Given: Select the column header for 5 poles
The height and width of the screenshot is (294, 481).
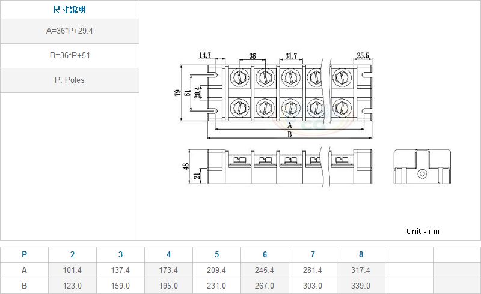Looking at the screenshot, I should pyautogui.click(x=216, y=254).
